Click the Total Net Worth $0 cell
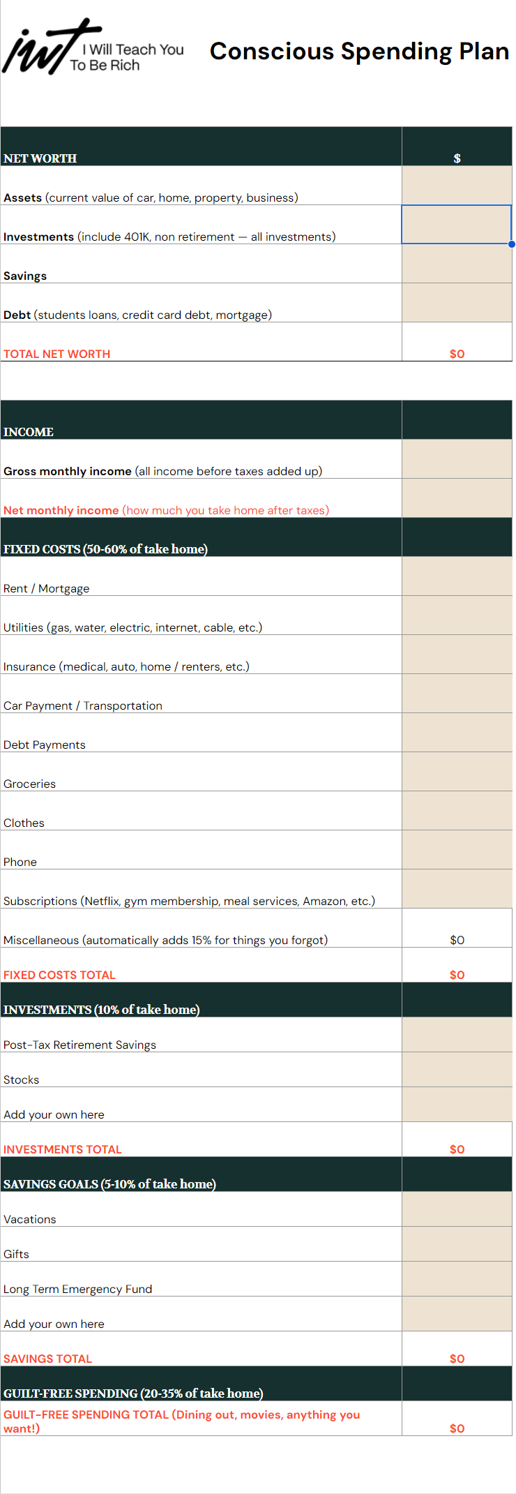Screen dimensions: 516x1494 (x=457, y=342)
